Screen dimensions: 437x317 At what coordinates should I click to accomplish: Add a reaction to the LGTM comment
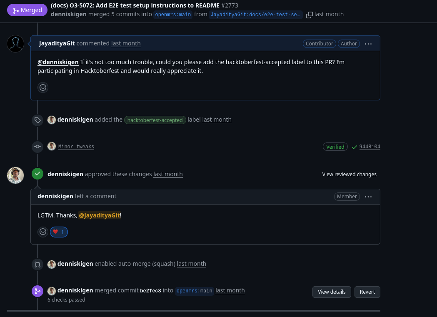pos(43,232)
